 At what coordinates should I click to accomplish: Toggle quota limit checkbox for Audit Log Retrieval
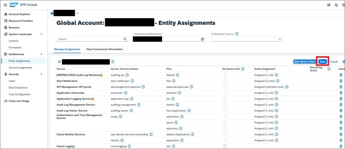point(225,75)
